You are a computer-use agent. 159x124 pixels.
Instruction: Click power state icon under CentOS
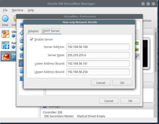coord(13,58)
